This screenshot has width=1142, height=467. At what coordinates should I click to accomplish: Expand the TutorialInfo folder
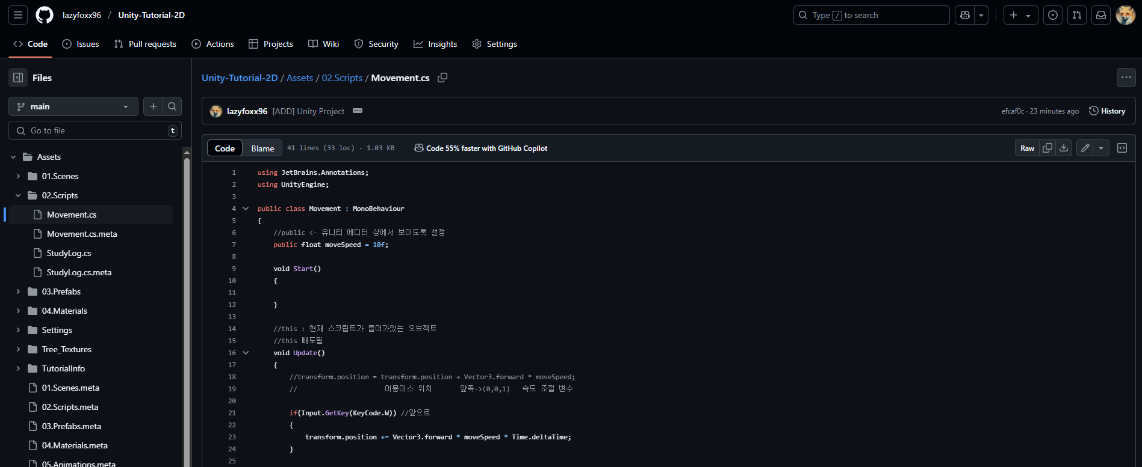pyautogui.click(x=18, y=368)
